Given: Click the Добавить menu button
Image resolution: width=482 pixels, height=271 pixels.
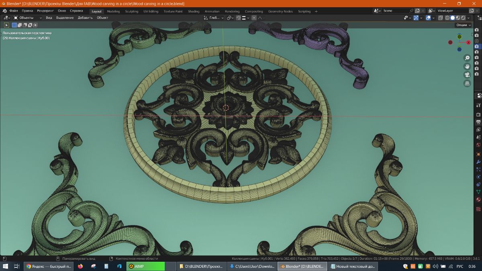Looking at the screenshot, I should 85,18.
